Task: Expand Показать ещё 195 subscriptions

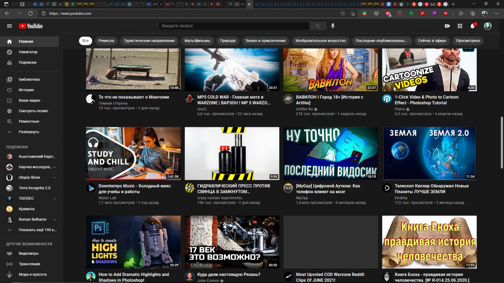Action: click(30, 230)
